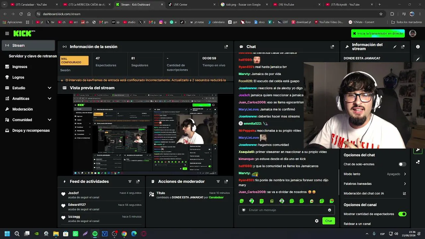This screenshot has height=239, width=425.
Task: Switch to the Rickyedit YouTube tab
Action: (x=349, y=5)
